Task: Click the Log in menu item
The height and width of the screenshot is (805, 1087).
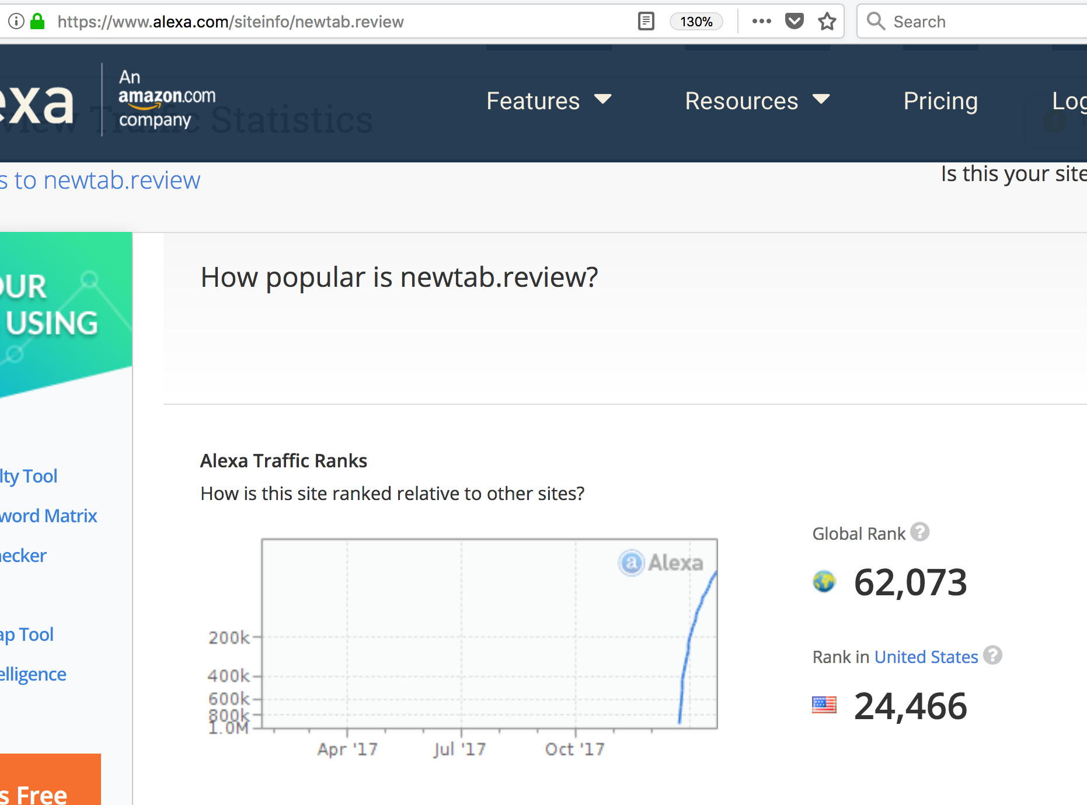Action: [1069, 101]
